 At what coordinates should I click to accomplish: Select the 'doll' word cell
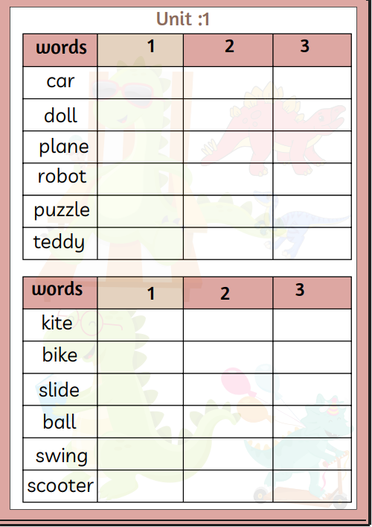pos(60,115)
